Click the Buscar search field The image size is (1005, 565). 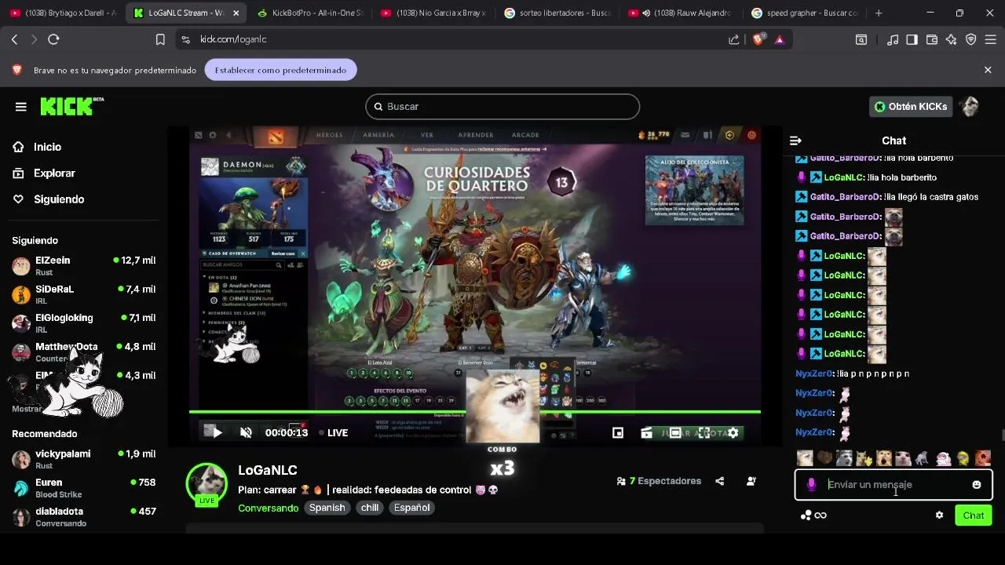click(502, 107)
